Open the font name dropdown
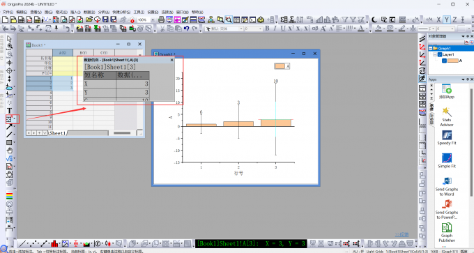Screen dimensions: 474x253 [x=241, y=29]
